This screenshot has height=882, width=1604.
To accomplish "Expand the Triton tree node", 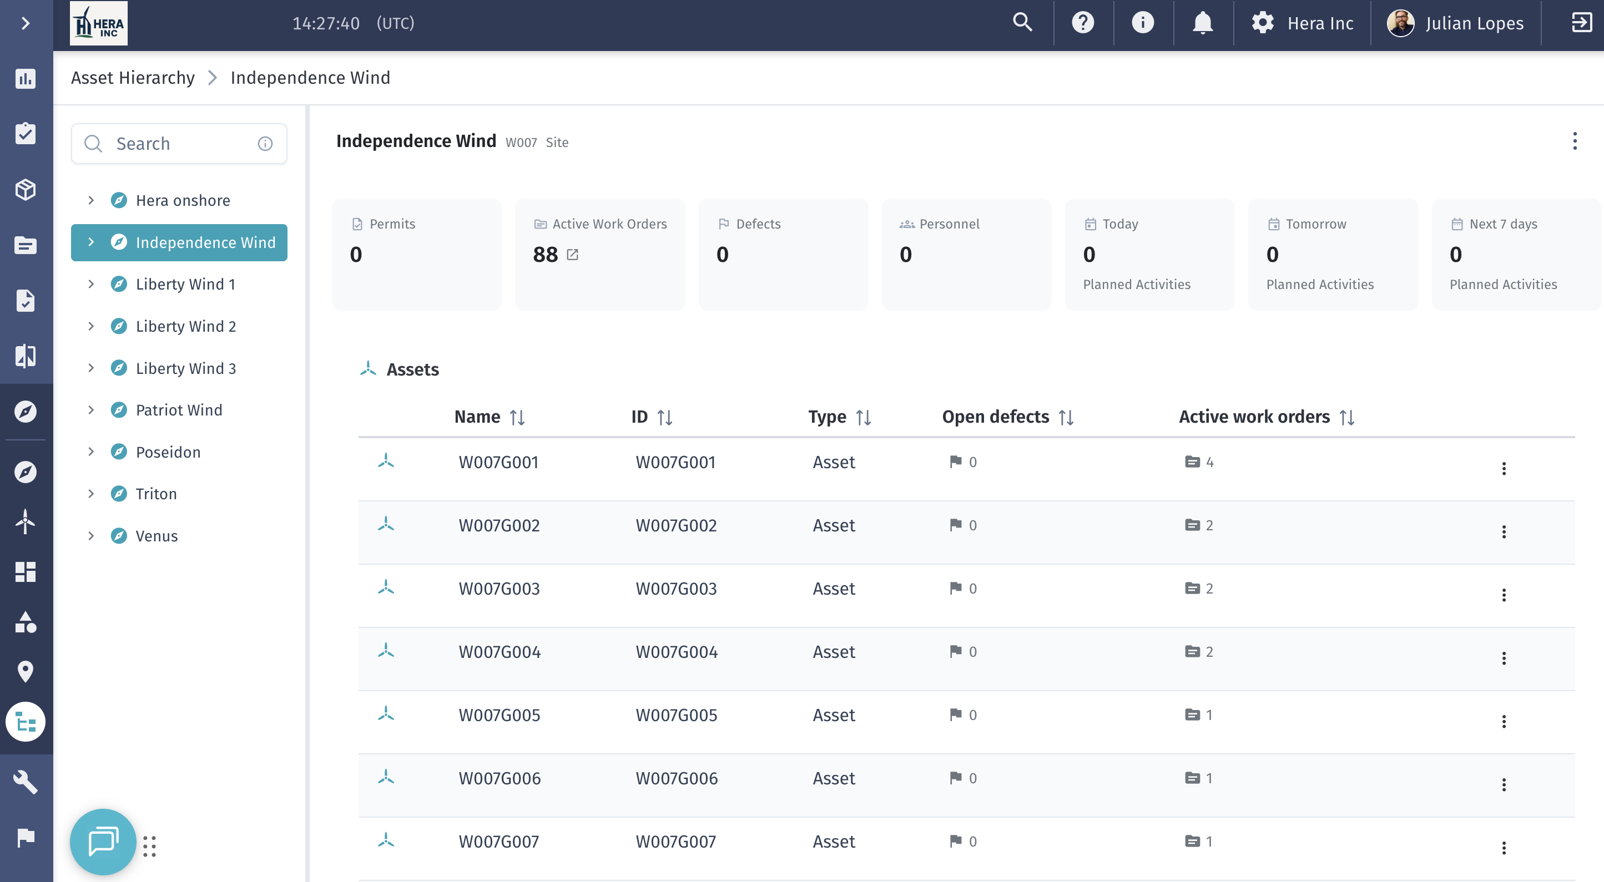I will click(91, 494).
